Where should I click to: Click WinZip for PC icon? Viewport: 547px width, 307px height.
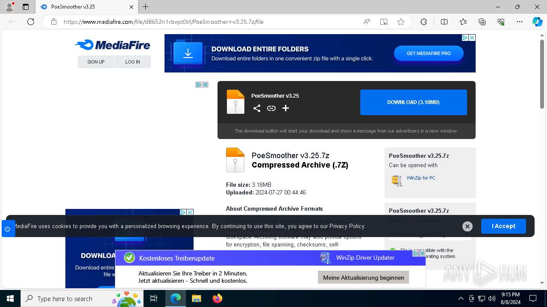click(x=397, y=180)
